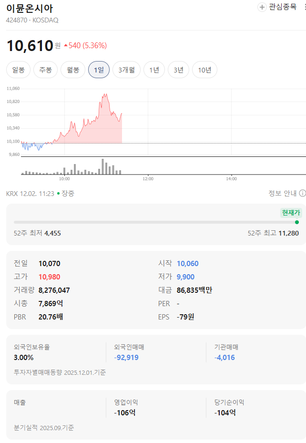Click the 시총 value 7,869억
306x443 pixels.
point(51,303)
